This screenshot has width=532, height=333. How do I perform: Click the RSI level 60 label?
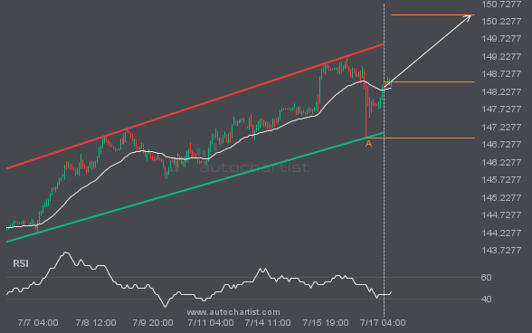click(x=486, y=278)
